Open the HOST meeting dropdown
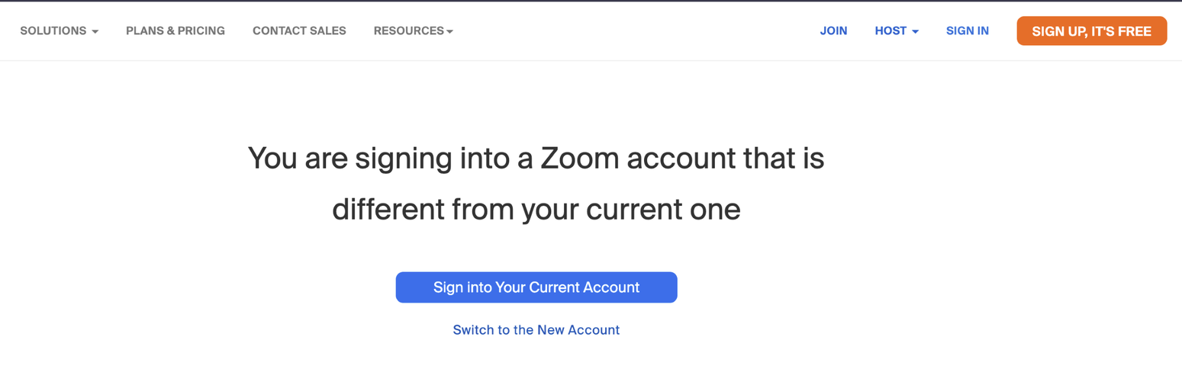This screenshot has width=1182, height=369. tap(891, 31)
